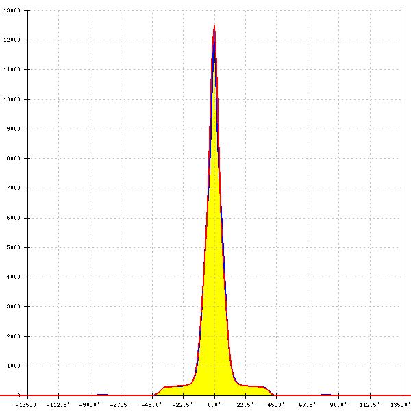The width and height of the screenshot is (411, 411).
Task: Click the -90.0° x-axis label
Action: (x=90, y=404)
